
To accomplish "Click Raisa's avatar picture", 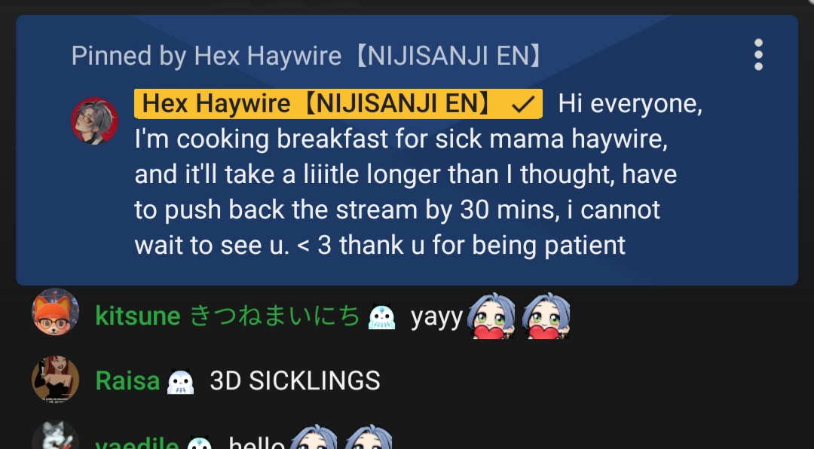I will [55, 379].
